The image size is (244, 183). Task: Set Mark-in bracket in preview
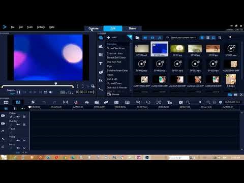coord(77,86)
